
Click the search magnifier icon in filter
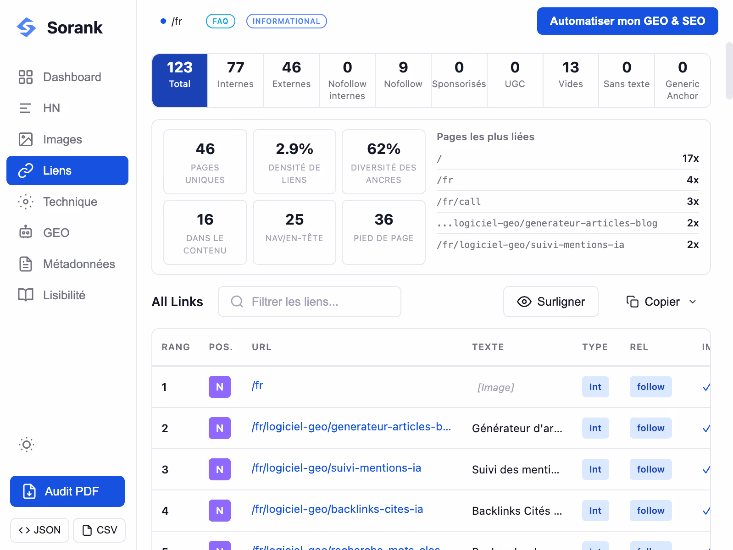(237, 302)
